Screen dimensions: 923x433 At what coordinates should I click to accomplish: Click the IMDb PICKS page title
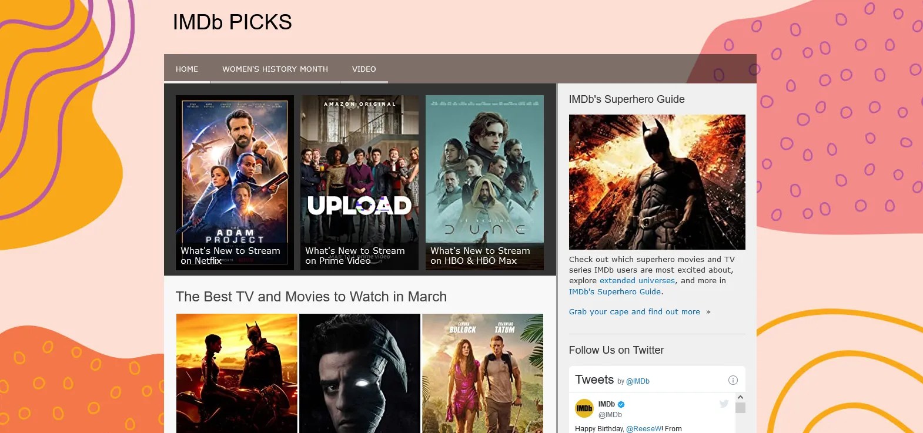(232, 22)
